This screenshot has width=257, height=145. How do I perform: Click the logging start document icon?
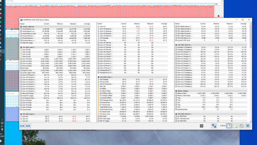tap(235, 126)
